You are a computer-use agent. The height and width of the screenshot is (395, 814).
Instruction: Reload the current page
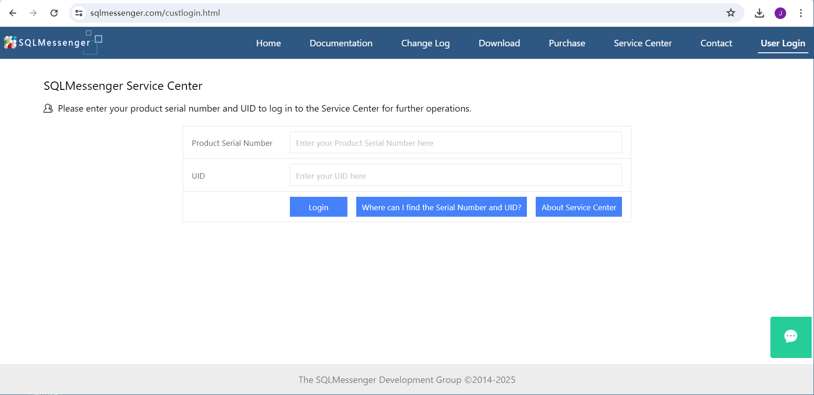(54, 13)
